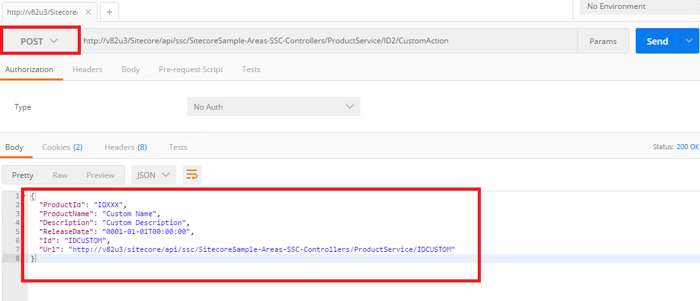
Task: Open the POST method dropdown
Action: tap(40, 41)
